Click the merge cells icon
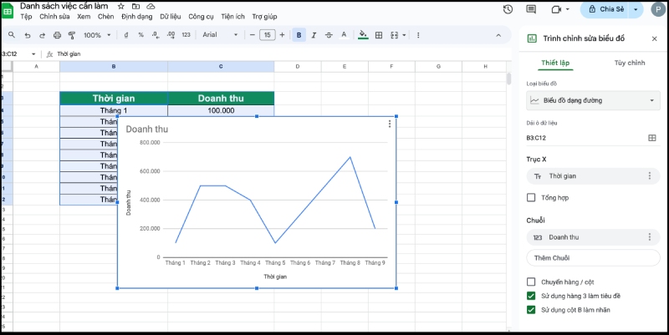This screenshot has height=335, width=669. (394, 35)
